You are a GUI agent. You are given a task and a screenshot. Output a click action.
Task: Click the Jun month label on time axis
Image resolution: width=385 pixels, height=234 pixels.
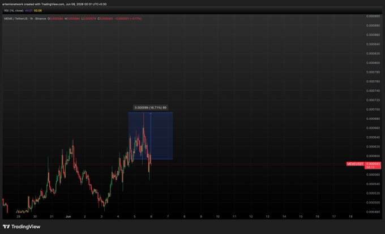(x=69, y=216)
